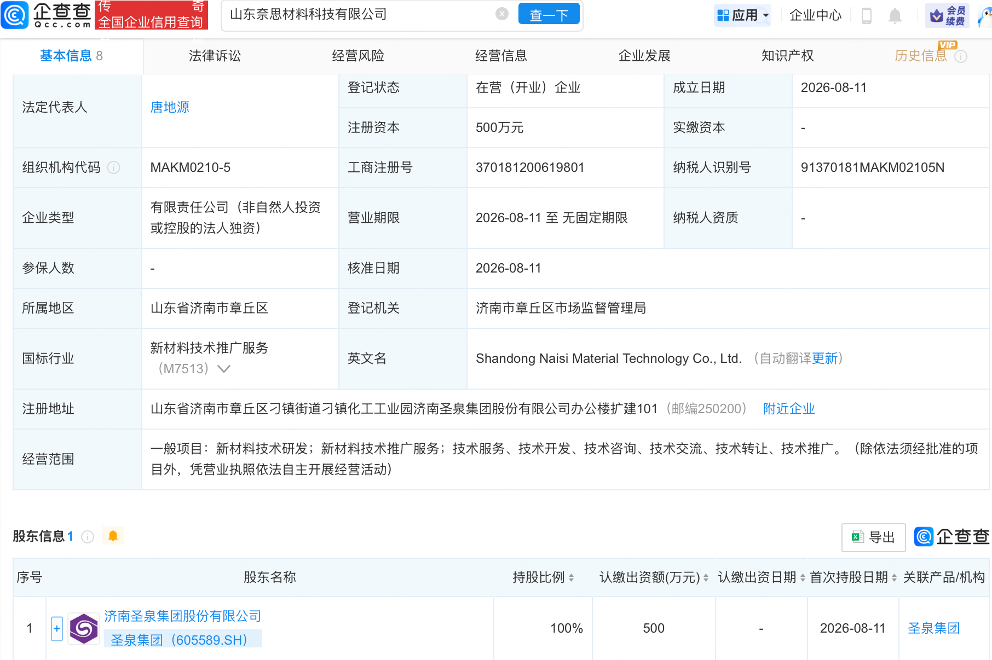Open 圣泉集团 related organization link
Screen dimensions: 992x660
[933, 628]
